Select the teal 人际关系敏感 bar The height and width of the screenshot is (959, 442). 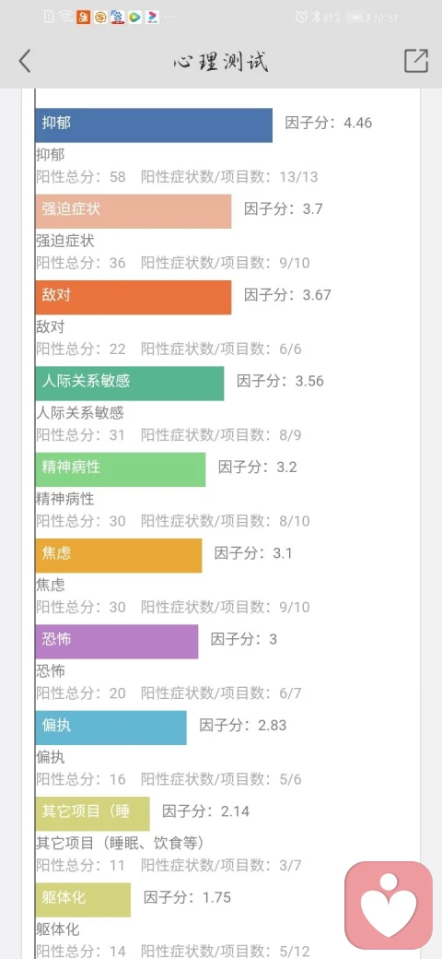click(130, 384)
